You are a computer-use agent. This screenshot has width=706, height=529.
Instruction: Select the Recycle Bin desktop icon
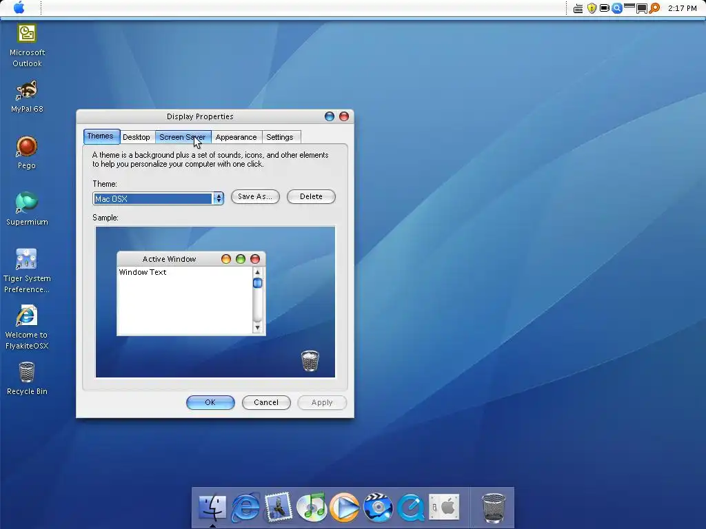click(27, 380)
